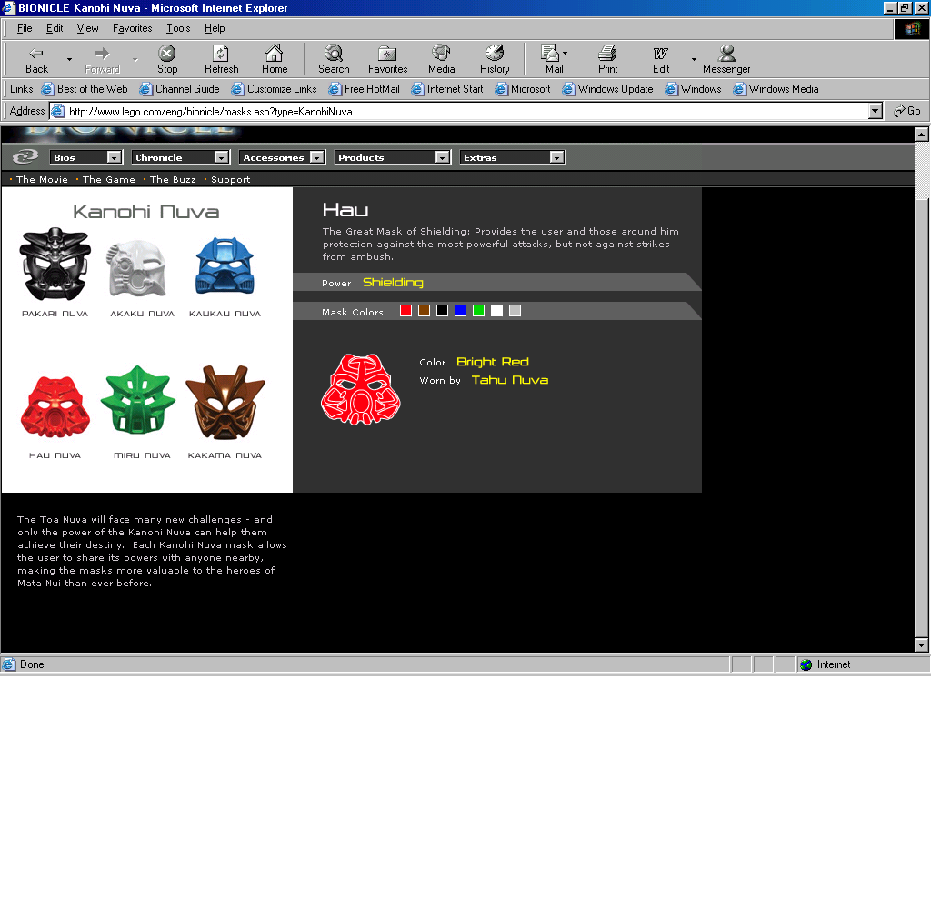
Task: Open the Free HotMail link
Action: click(x=364, y=89)
